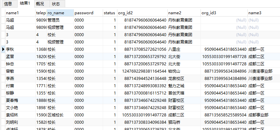Select name cell 夏春梅
The height and width of the screenshot is (130, 280).
point(20,100)
